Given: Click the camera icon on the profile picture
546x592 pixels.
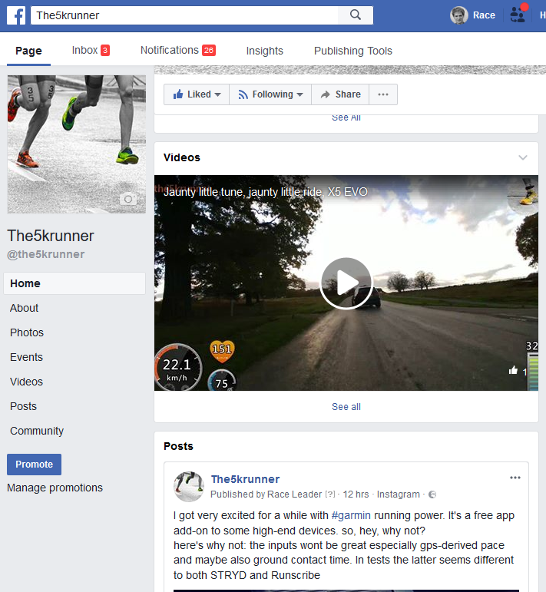Looking at the screenshot, I should 128,199.
